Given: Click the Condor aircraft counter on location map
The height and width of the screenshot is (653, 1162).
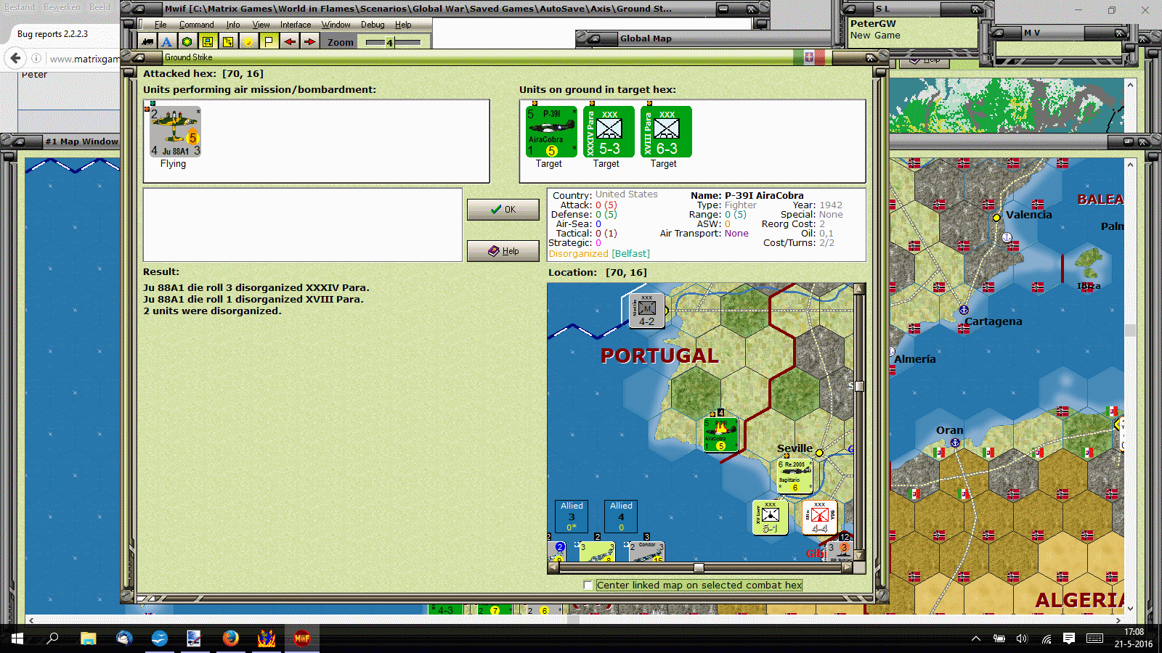Looking at the screenshot, I should coord(646,551).
